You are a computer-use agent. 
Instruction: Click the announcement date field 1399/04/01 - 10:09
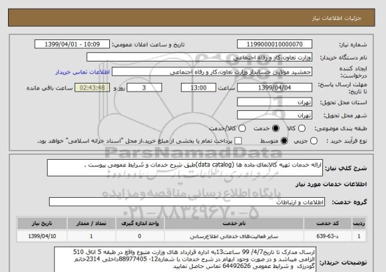click(72, 44)
